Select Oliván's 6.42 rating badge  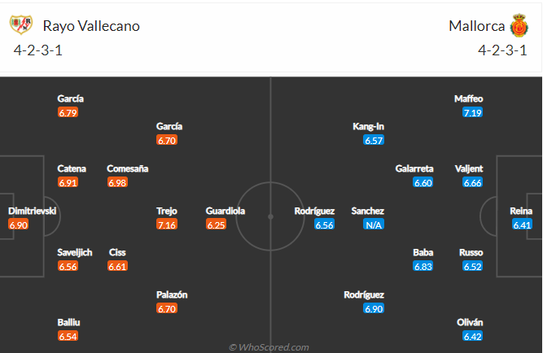(x=472, y=336)
